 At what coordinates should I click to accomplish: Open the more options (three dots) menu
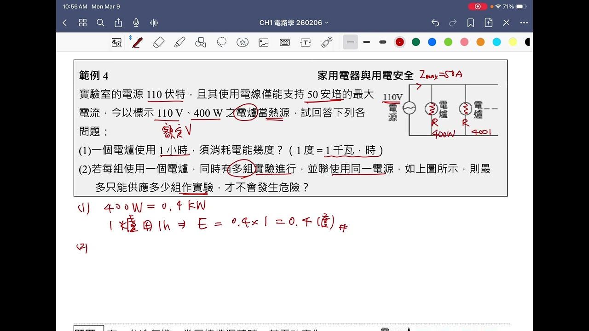(x=524, y=23)
